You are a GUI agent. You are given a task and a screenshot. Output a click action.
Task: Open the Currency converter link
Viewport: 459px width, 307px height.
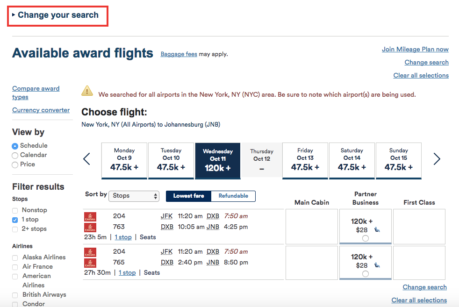click(41, 110)
